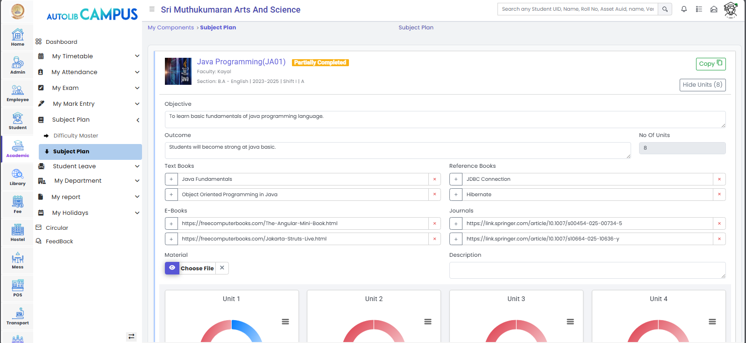This screenshot has height=343, width=746.
Task: Open the Circular menu item
Action: pyautogui.click(x=57, y=228)
